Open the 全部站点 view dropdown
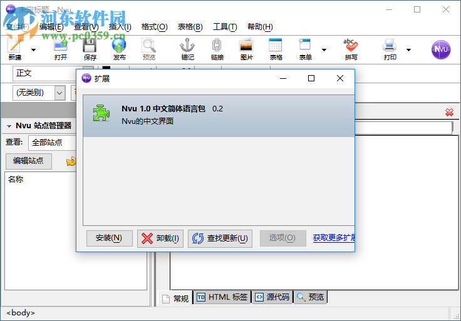 [x=52, y=143]
